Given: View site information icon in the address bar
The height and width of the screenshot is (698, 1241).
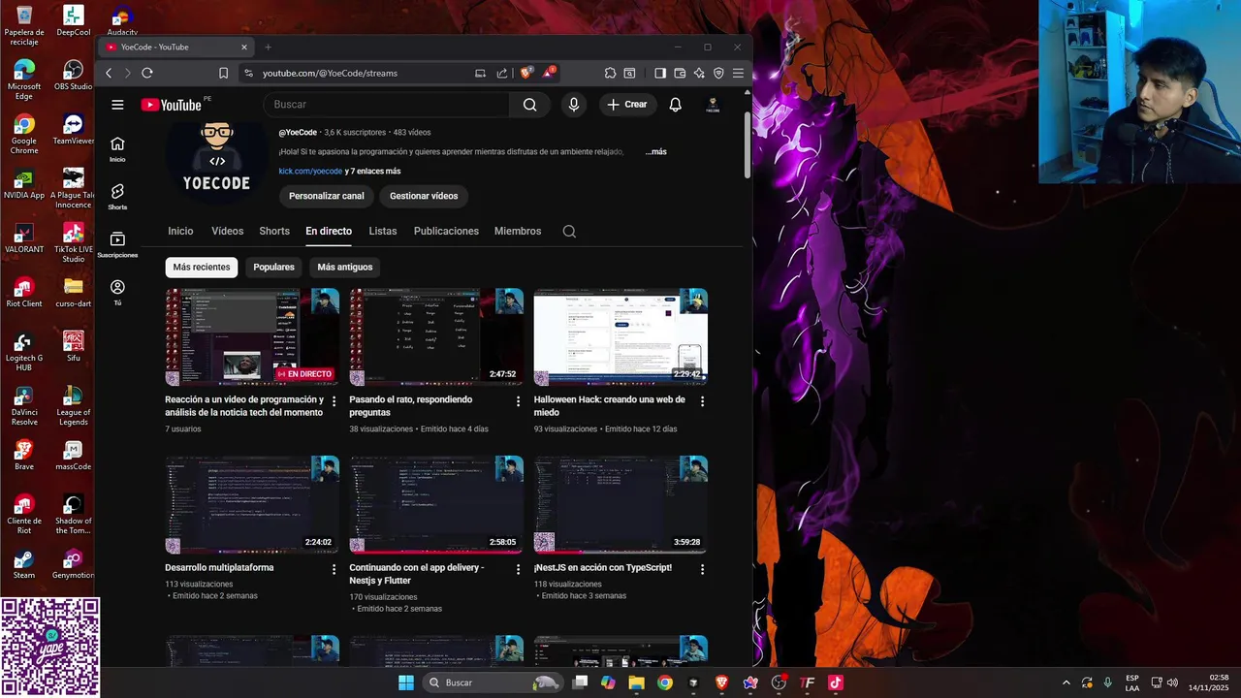Looking at the screenshot, I should tap(248, 73).
